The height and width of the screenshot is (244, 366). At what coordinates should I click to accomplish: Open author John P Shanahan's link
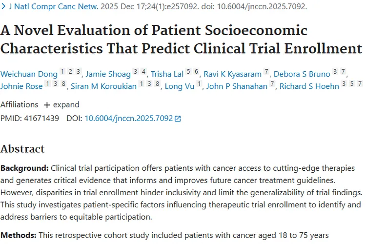[x=237, y=86]
